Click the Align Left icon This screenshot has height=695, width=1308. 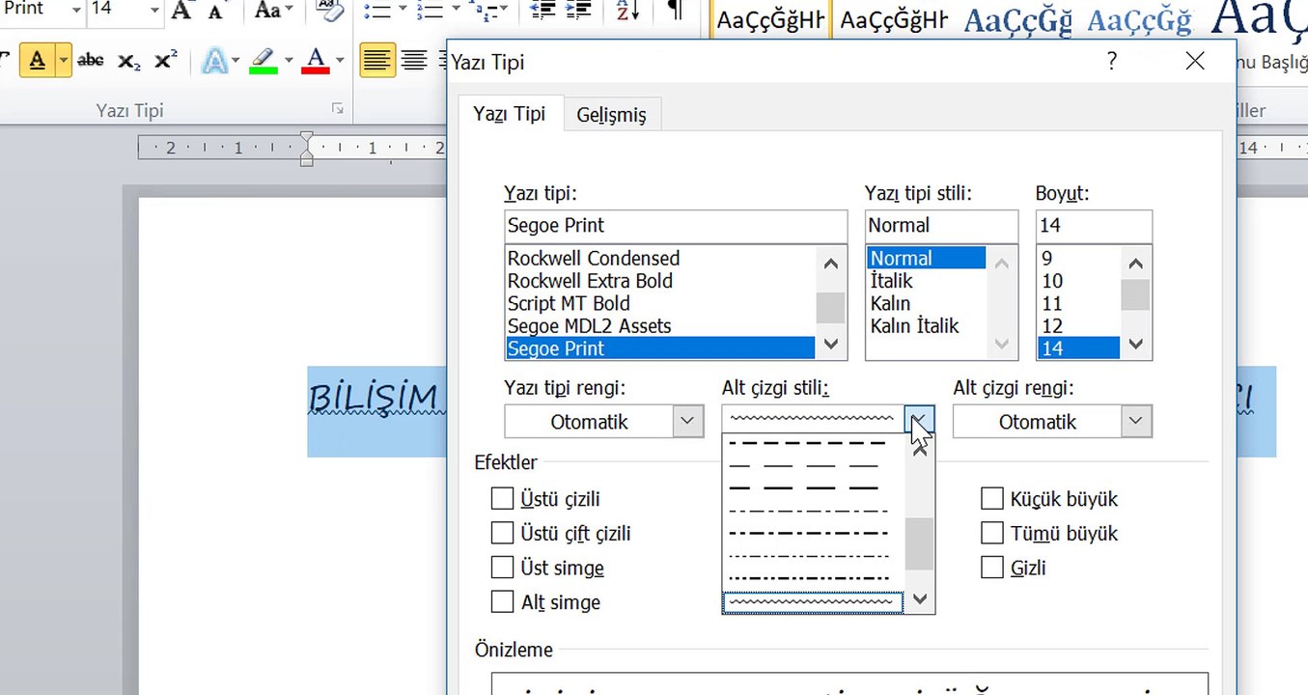pos(377,61)
